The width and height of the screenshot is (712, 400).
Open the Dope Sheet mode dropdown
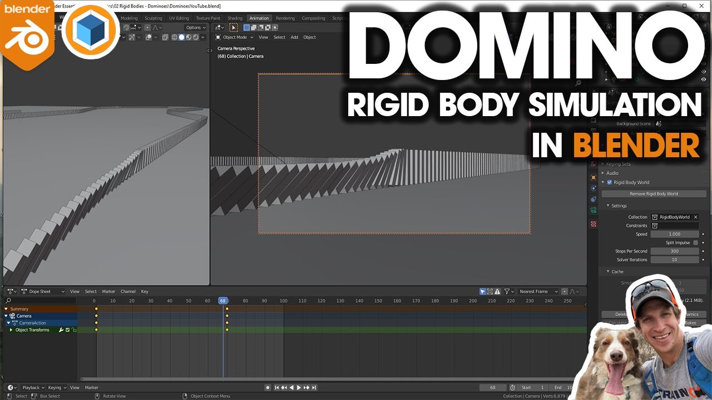click(43, 291)
